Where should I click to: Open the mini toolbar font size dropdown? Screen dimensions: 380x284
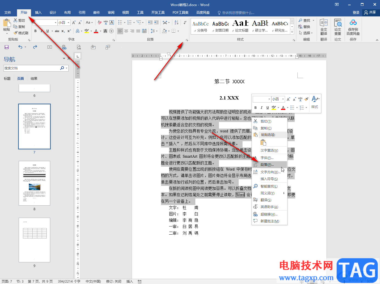[283, 99]
